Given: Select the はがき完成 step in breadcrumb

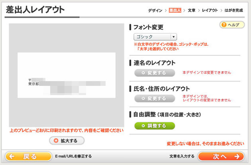Looking at the screenshot, I should (x=234, y=11).
